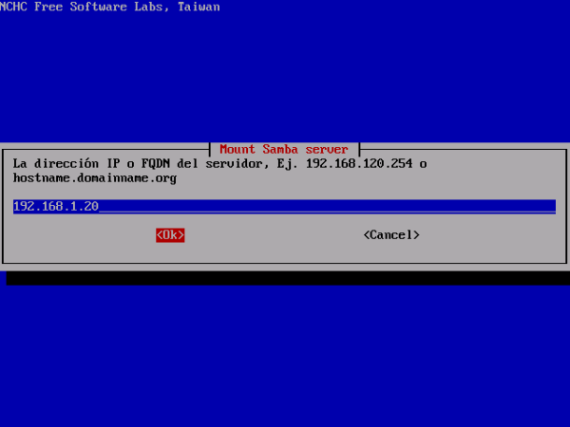The height and width of the screenshot is (427, 570).
Task: Click the NCHC Free Software Labs header text
Action: 109,7
